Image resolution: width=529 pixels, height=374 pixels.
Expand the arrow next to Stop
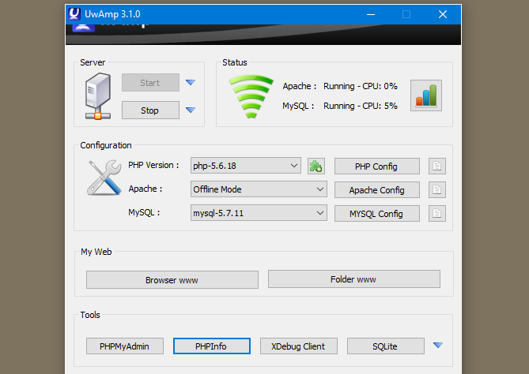(x=191, y=110)
